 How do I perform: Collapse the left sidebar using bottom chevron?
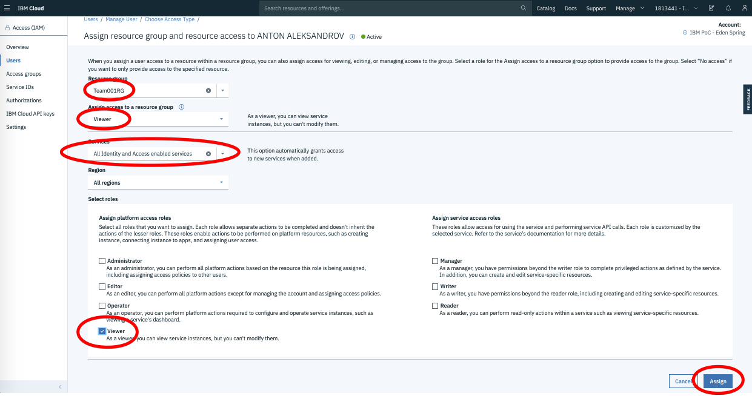pos(60,387)
